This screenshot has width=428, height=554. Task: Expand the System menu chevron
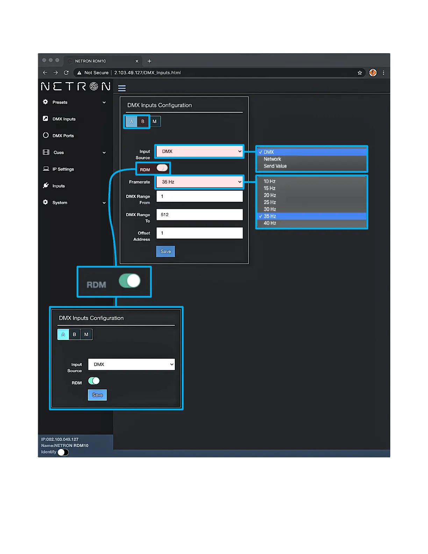104,203
